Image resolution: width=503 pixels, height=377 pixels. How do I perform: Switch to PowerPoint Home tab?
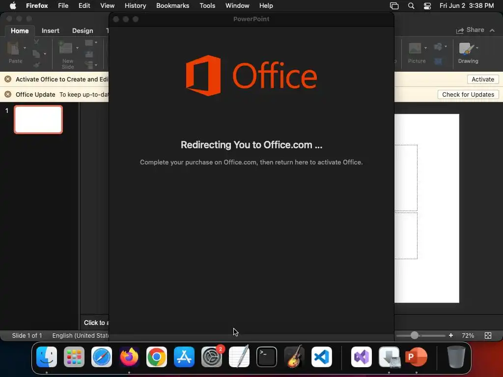pyautogui.click(x=20, y=31)
